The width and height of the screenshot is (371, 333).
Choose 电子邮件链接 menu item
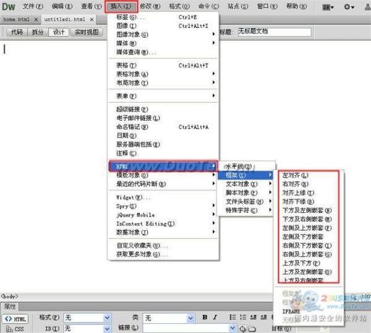[164, 118]
